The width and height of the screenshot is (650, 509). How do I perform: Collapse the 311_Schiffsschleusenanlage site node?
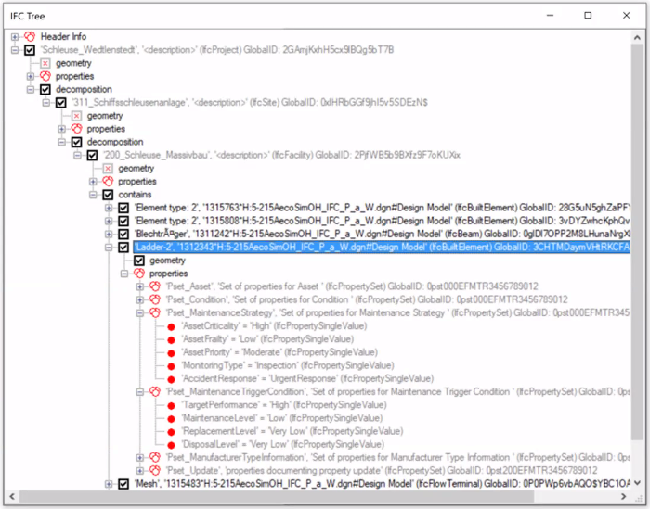tap(46, 102)
